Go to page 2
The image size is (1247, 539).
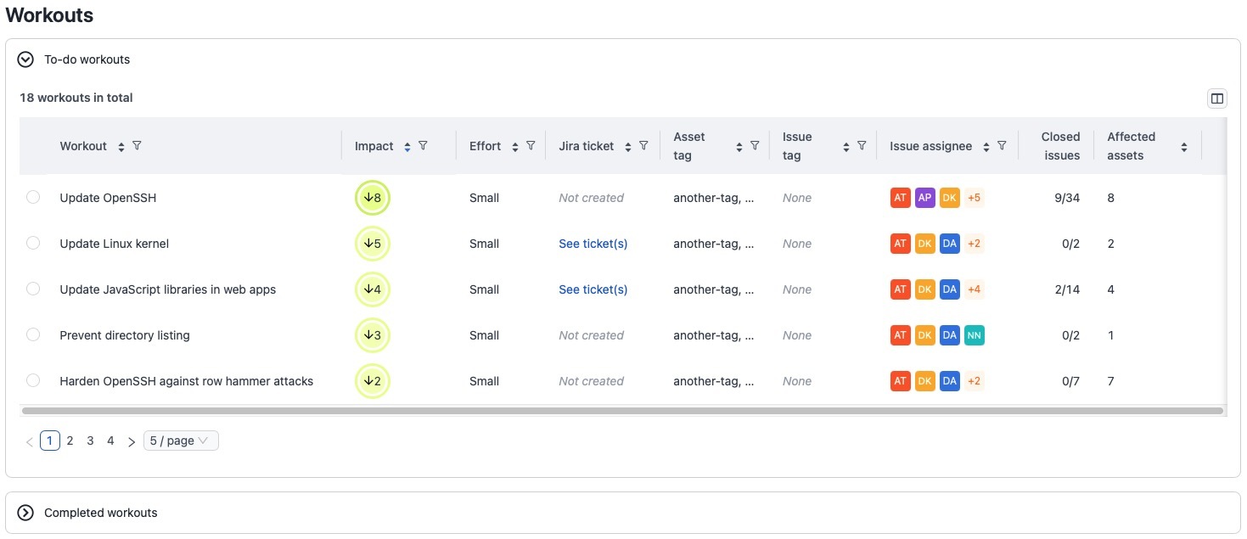click(70, 441)
